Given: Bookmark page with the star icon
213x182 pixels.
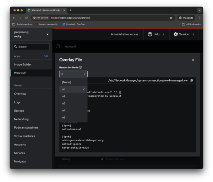Looking at the screenshot, I should tap(171, 18).
